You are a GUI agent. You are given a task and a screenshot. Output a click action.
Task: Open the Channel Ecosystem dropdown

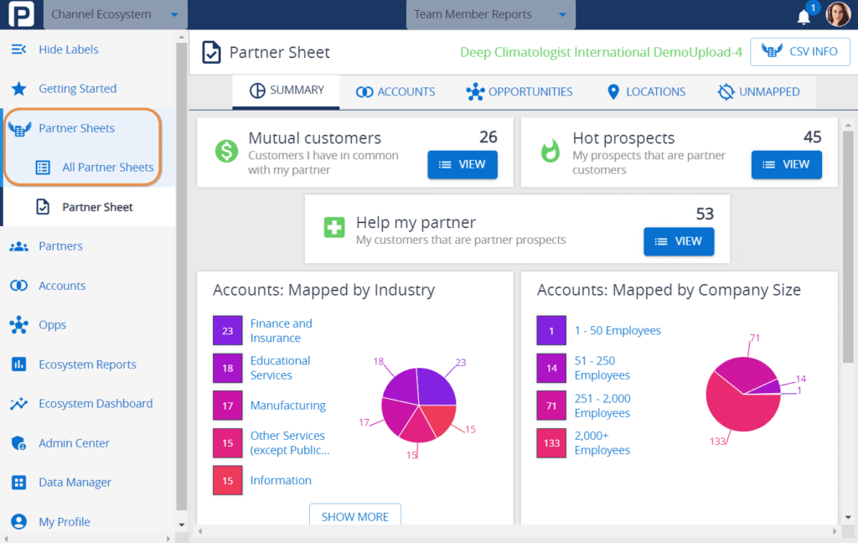coord(115,14)
